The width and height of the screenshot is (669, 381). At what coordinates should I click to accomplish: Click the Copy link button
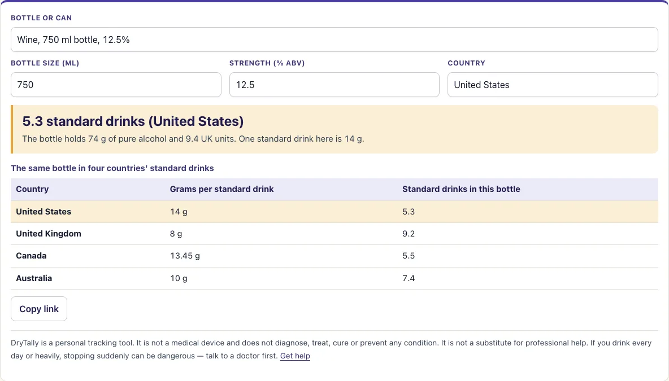coord(39,309)
